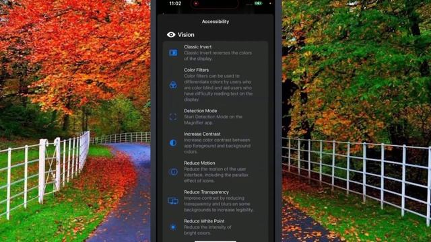Tap the 11:02 clock
431x242 pixels.
pos(175,3)
